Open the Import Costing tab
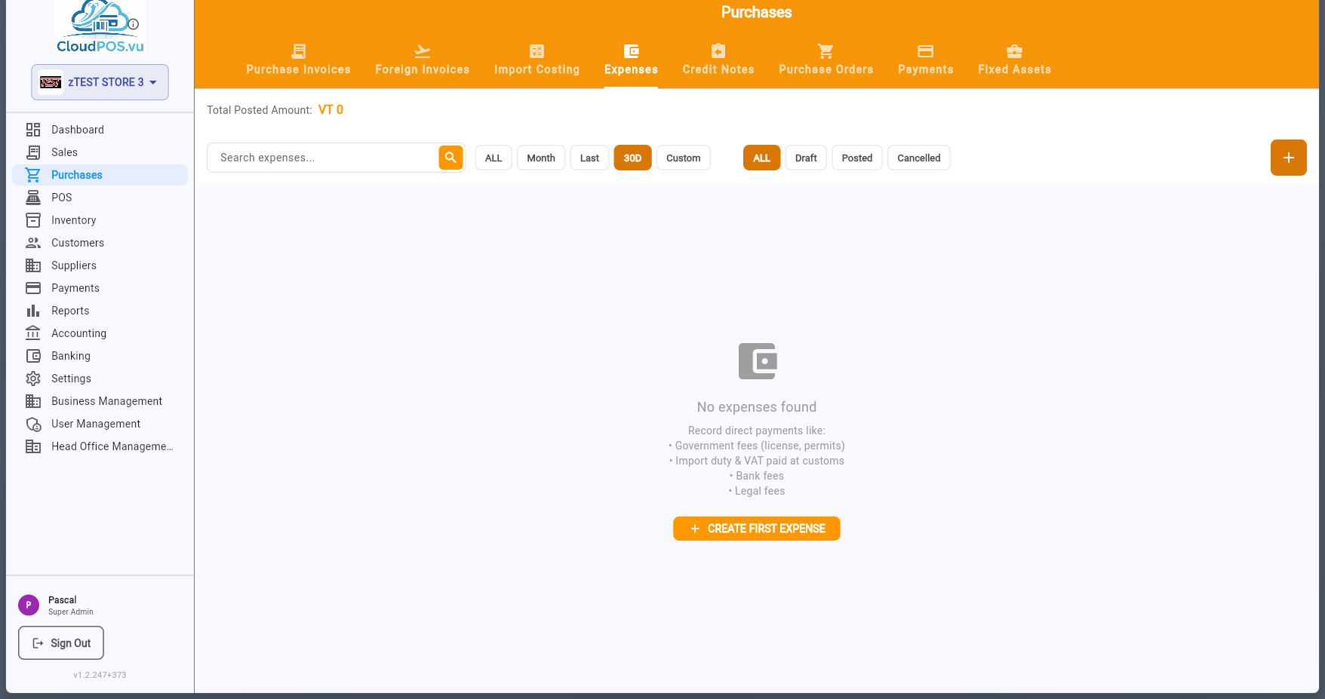This screenshot has width=1325, height=699. pos(537,60)
